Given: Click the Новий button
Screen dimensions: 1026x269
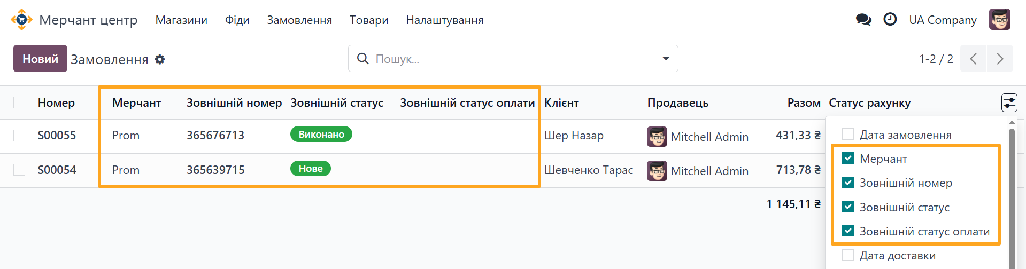Looking at the screenshot, I should [x=40, y=59].
